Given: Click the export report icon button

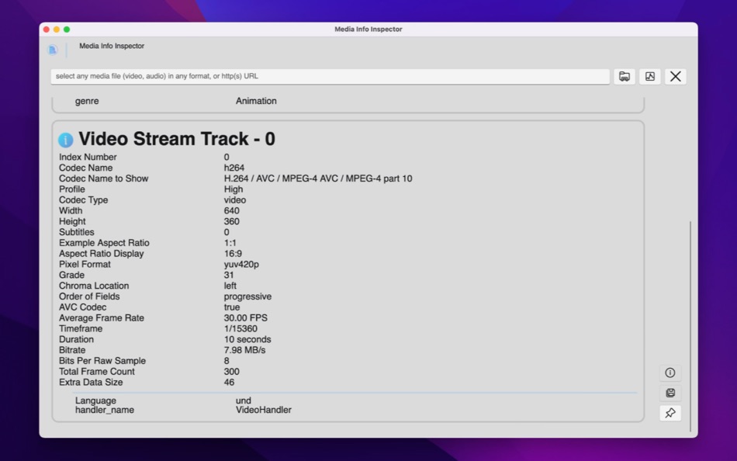Looking at the screenshot, I should coord(650,76).
